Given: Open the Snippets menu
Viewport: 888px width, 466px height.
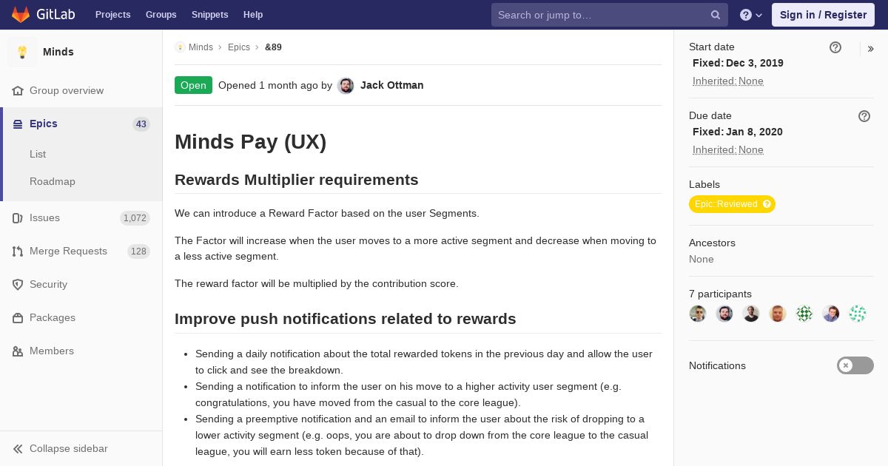Looking at the screenshot, I should click(210, 15).
